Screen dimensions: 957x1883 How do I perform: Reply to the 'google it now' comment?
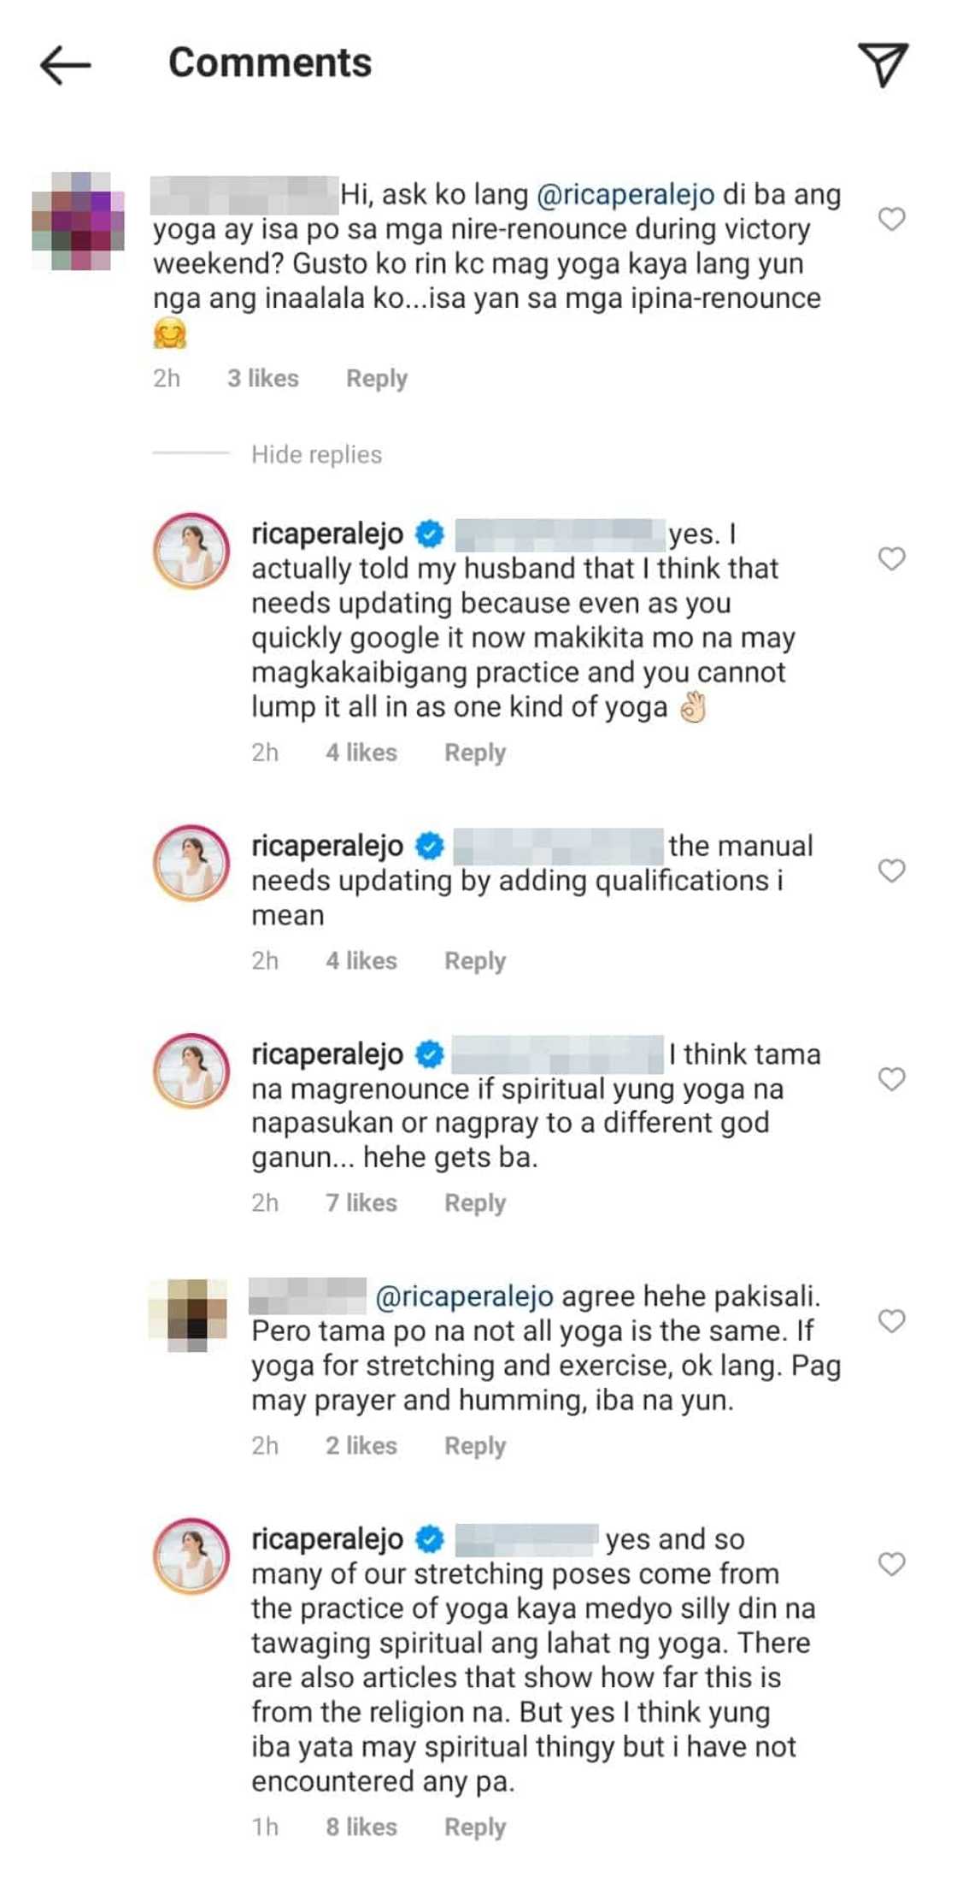pyautogui.click(x=474, y=753)
